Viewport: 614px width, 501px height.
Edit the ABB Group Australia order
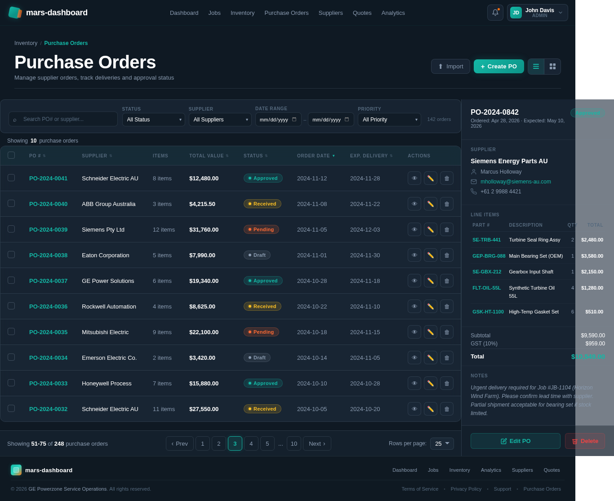(x=431, y=204)
